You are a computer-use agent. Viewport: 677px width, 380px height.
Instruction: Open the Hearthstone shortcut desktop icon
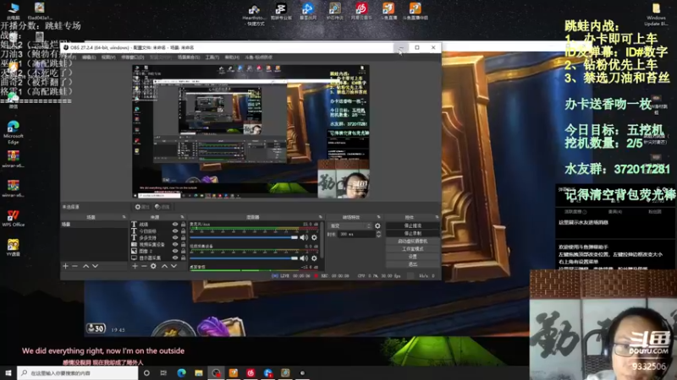254,14
